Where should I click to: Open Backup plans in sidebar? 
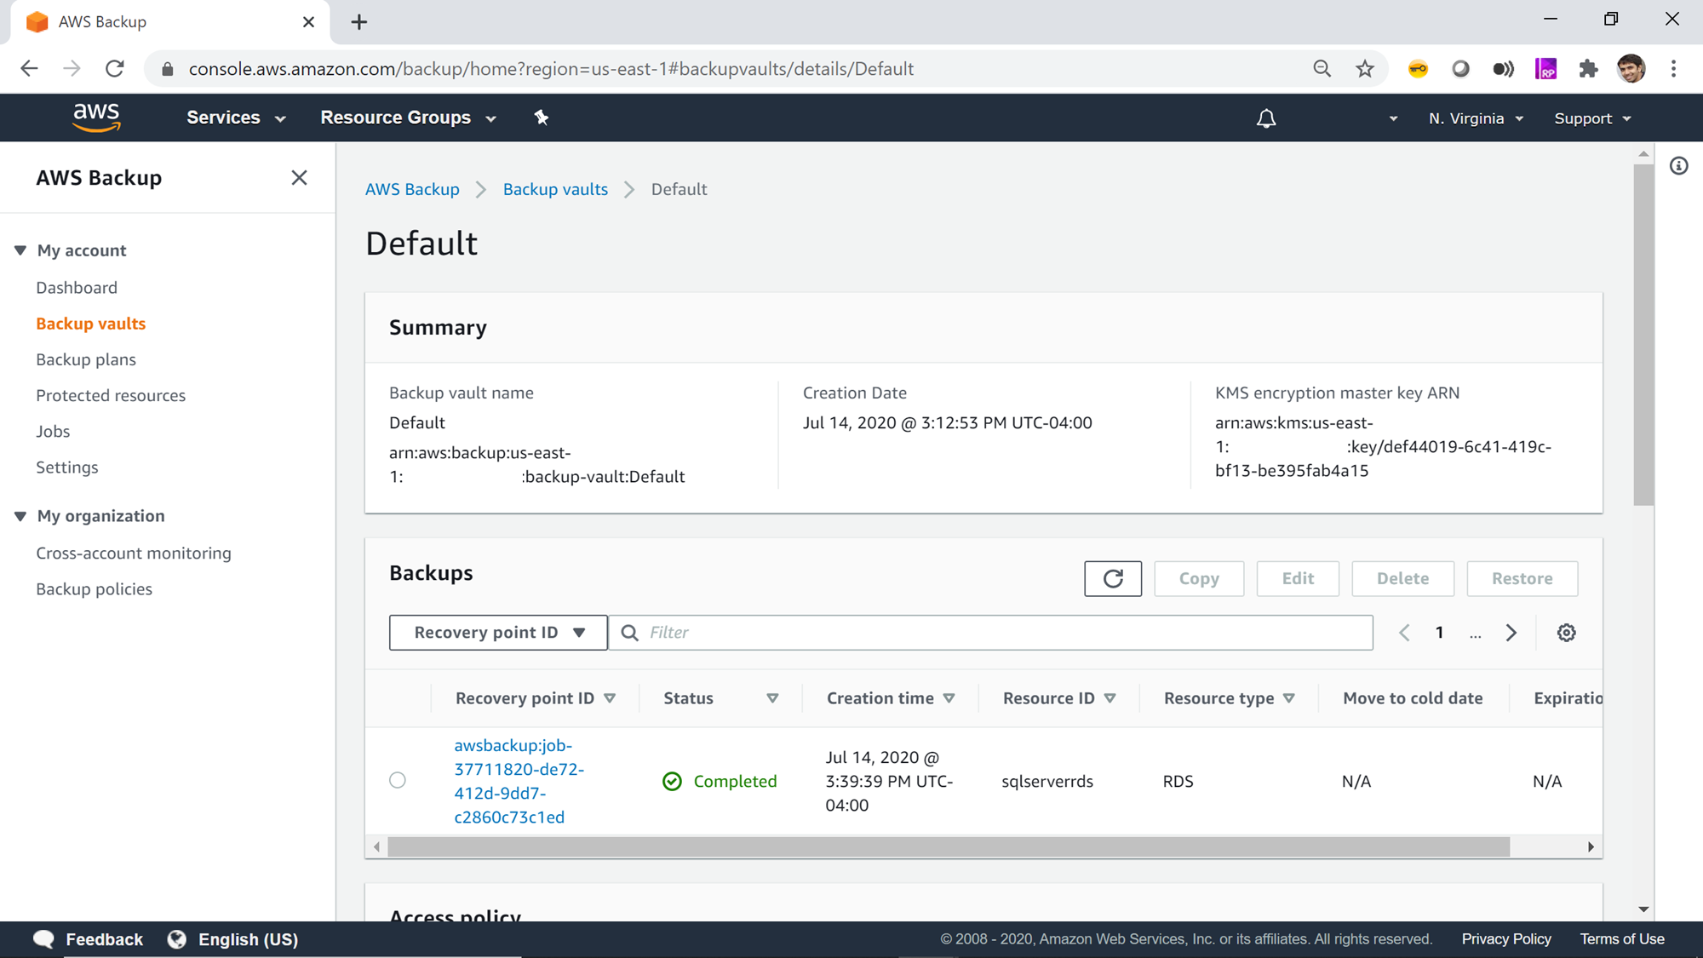click(86, 359)
